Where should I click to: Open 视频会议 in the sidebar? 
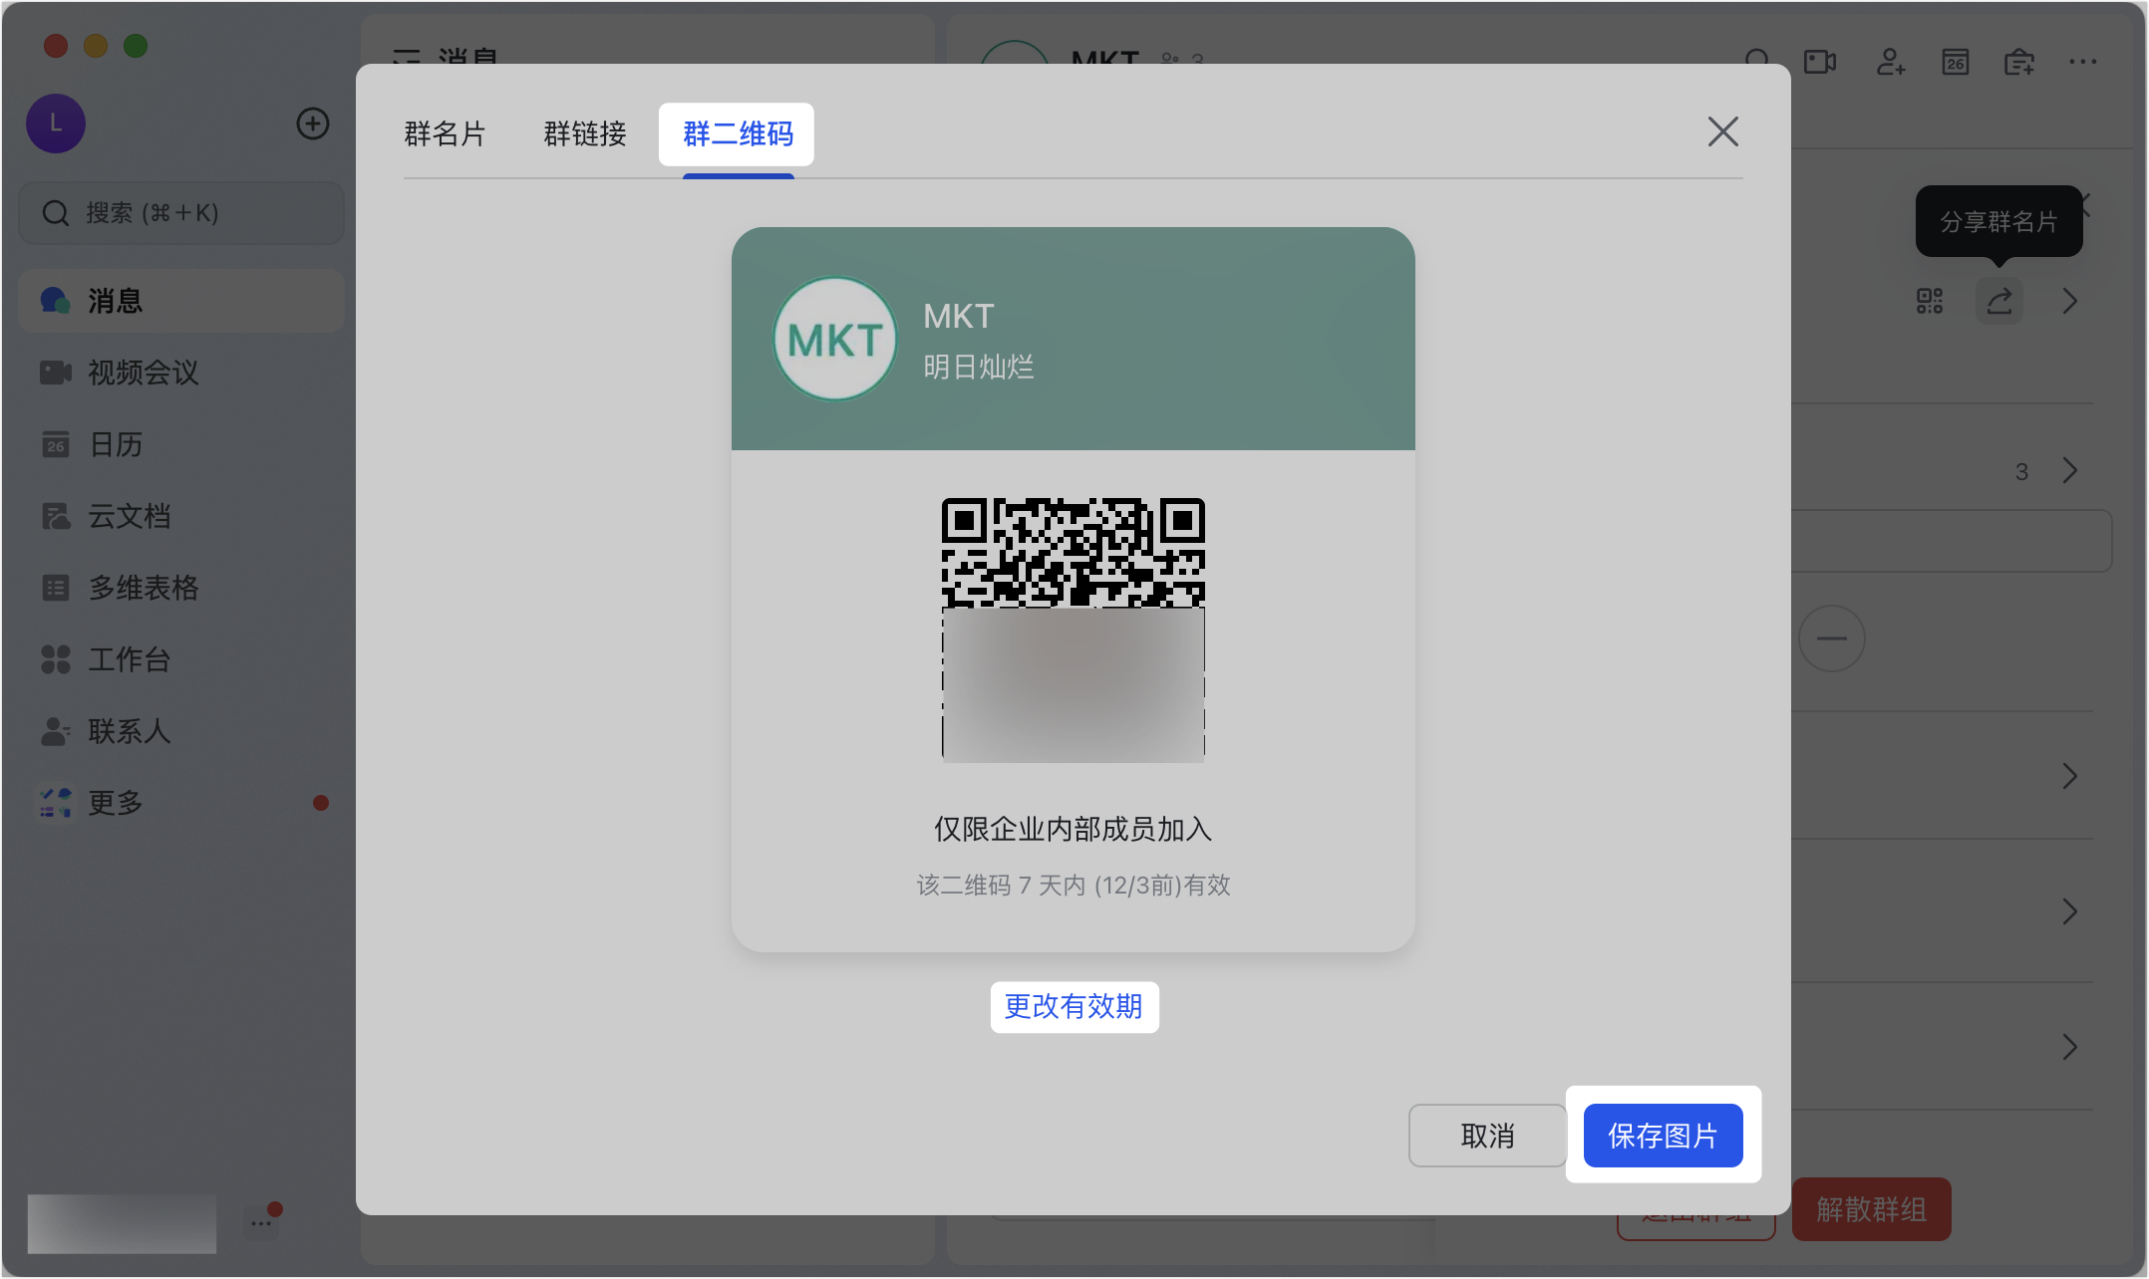click(181, 373)
